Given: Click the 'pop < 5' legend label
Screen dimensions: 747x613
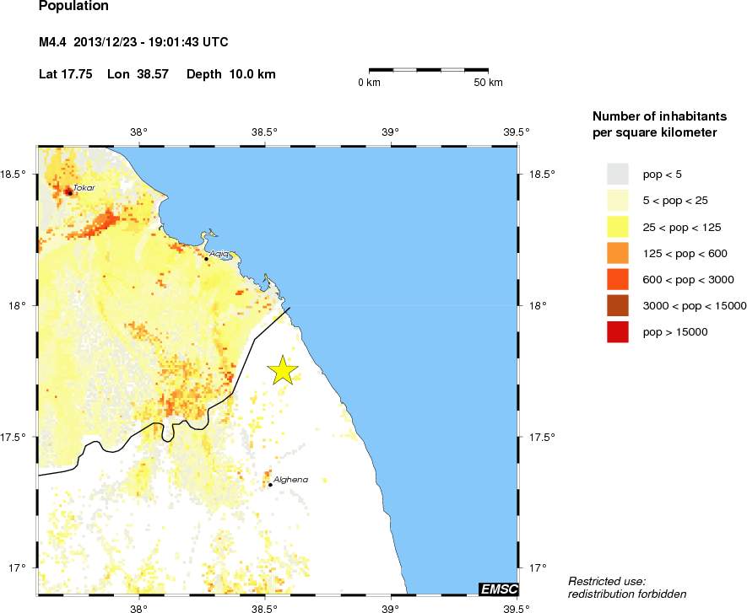Looking at the screenshot, I should click(x=663, y=175).
